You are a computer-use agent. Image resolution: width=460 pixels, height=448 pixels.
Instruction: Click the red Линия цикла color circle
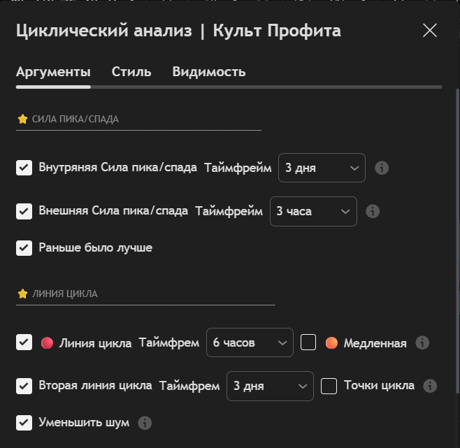click(47, 342)
